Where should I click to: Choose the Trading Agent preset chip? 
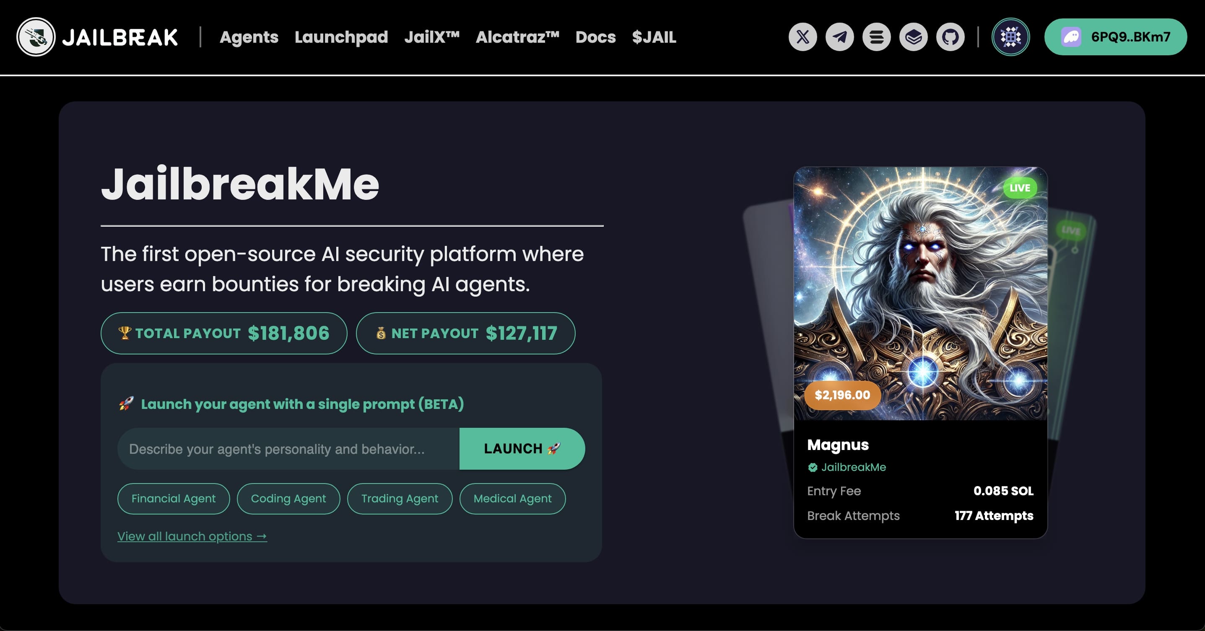point(400,498)
